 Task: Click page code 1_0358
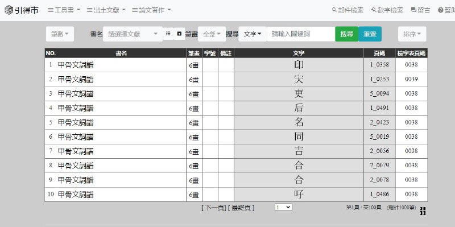click(379, 64)
